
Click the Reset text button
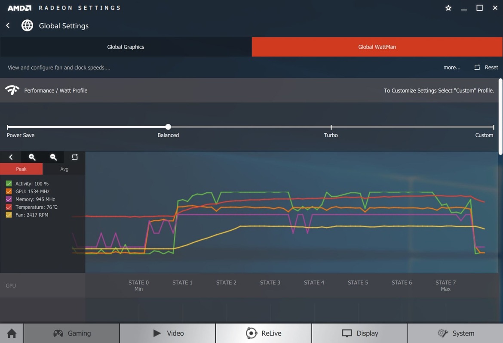pyautogui.click(x=491, y=68)
